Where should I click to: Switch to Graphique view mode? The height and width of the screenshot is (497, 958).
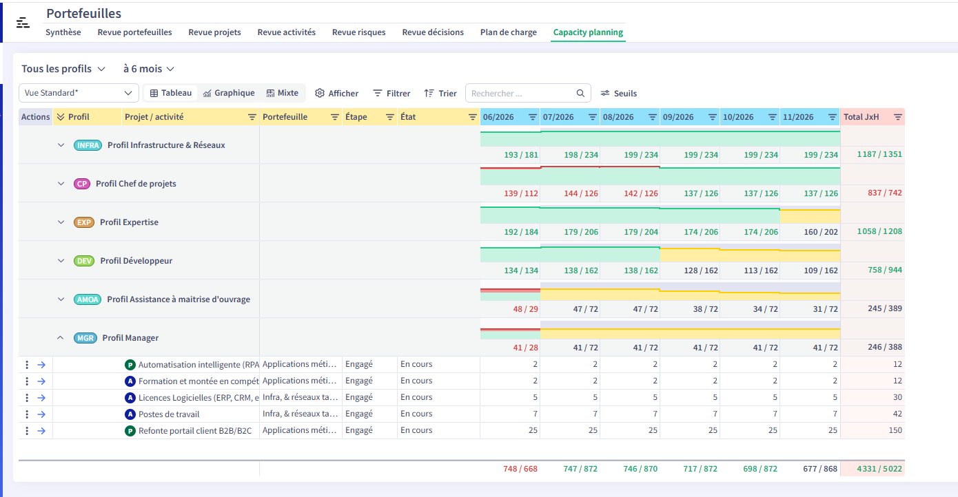pos(229,93)
